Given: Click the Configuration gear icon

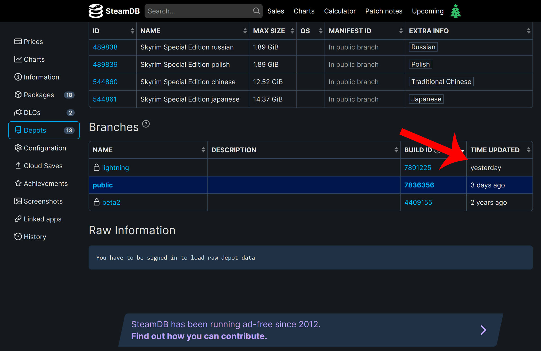Looking at the screenshot, I should [18, 148].
